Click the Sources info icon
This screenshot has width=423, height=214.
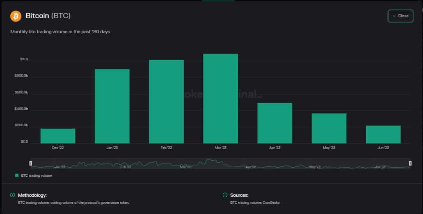tap(225, 195)
